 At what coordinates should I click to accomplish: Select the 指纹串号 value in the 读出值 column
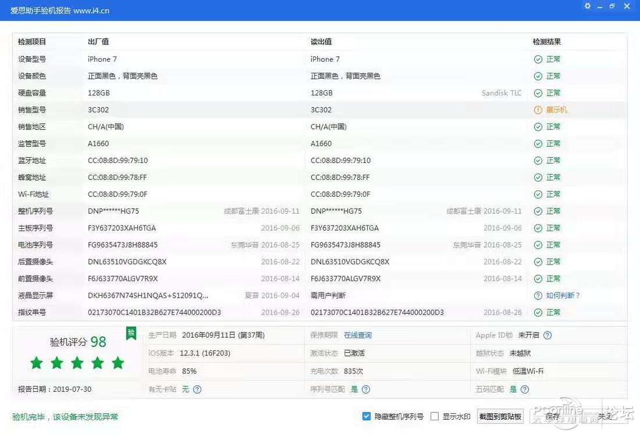tap(377, 313)
